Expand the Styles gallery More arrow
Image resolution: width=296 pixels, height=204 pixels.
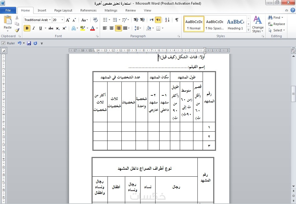click(x=248, y=30)
